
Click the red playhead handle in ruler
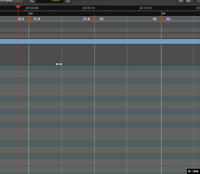[18, 7]
